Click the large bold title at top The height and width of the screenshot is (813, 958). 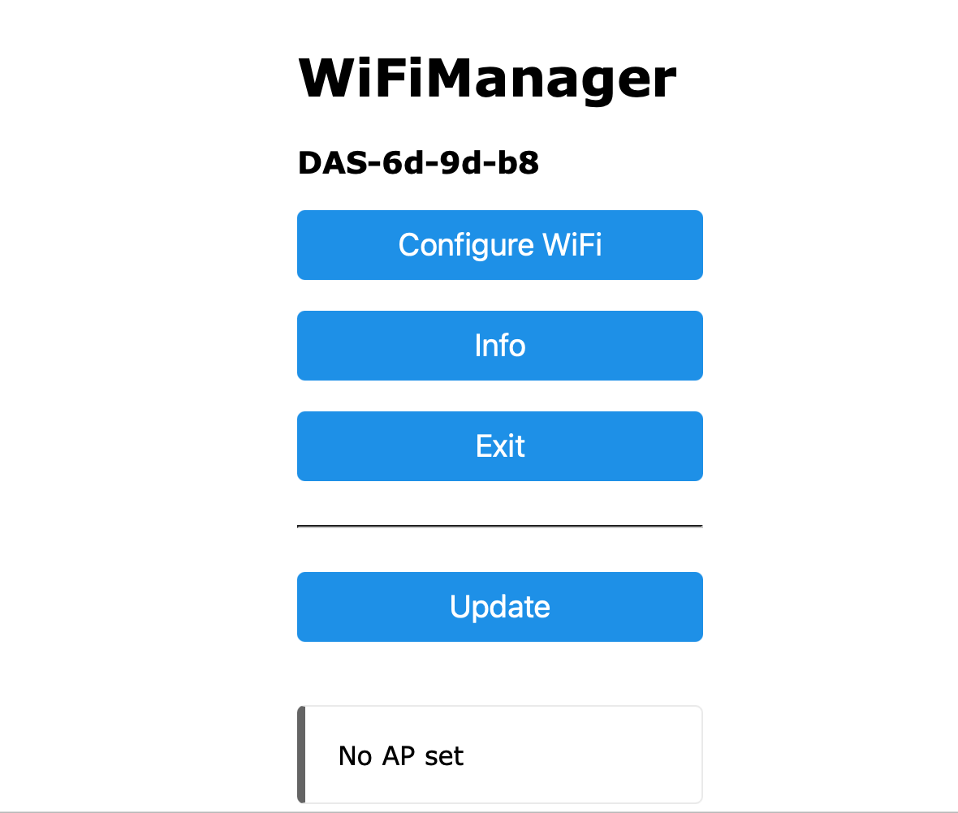(x=487, y=79)
